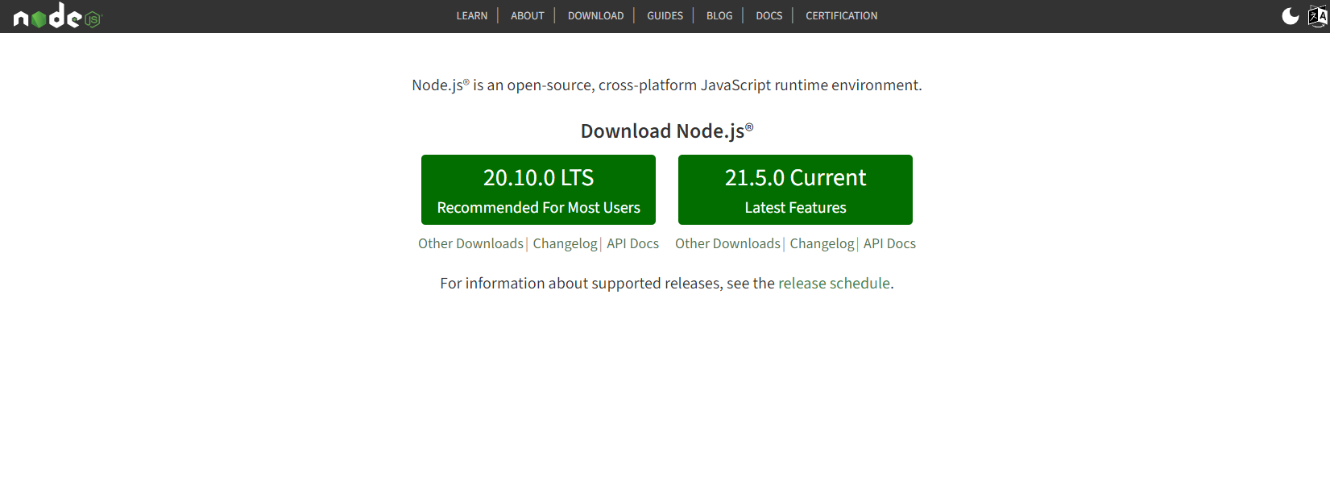Viewport: 1330px width, 477px height.
Task: Click the Node.js logo in header
Action: point(58,16)
